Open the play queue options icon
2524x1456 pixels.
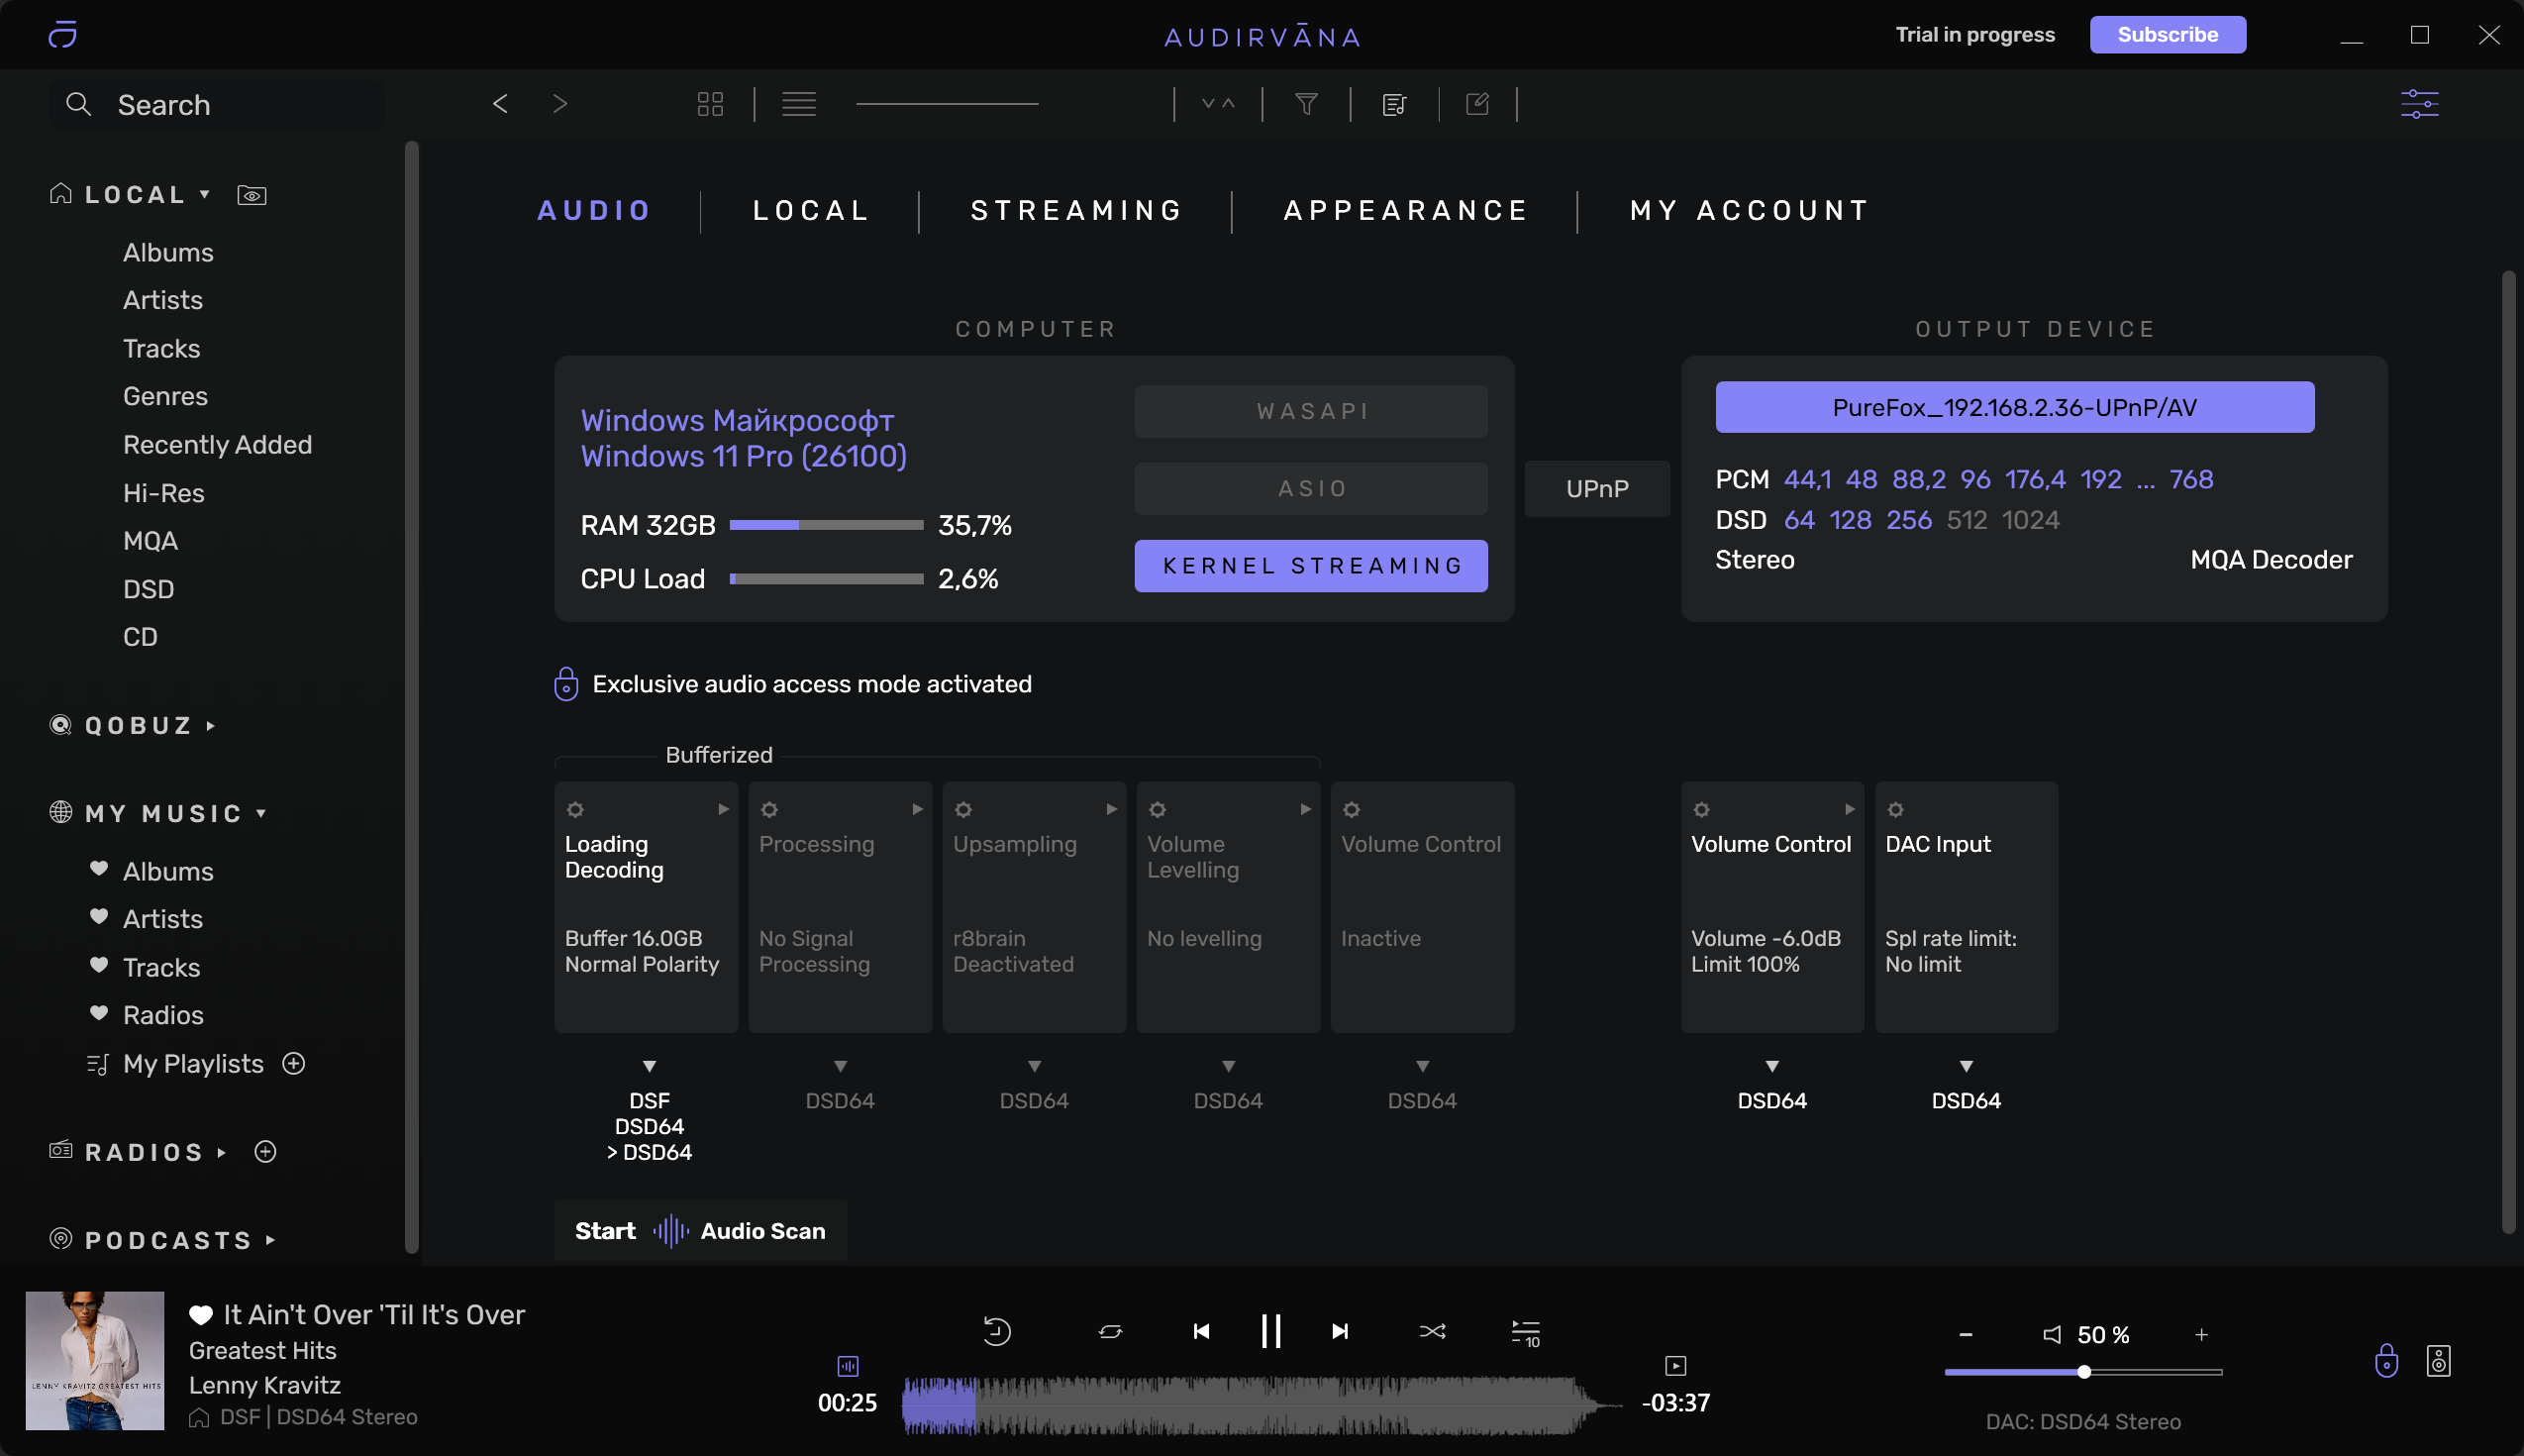pos(1526,1333)
